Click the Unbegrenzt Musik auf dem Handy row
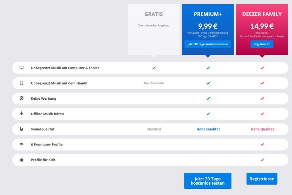Screen dimensions: 292x195 [x=59, y=83]
